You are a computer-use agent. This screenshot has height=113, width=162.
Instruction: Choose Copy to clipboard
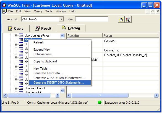coord(45,61)
